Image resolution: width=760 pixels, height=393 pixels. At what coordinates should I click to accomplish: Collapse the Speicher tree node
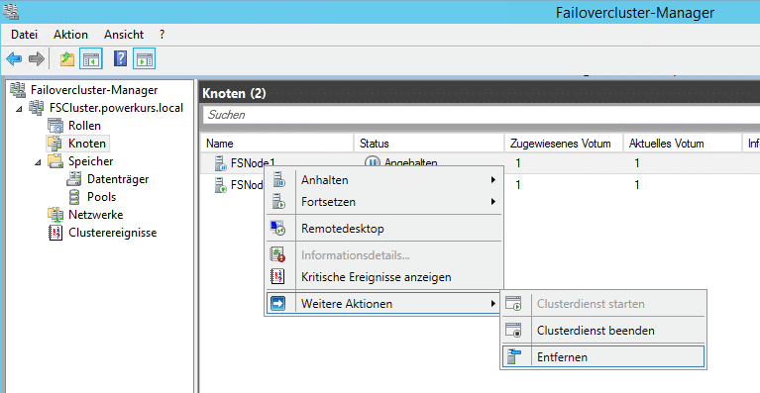[38, 162]
